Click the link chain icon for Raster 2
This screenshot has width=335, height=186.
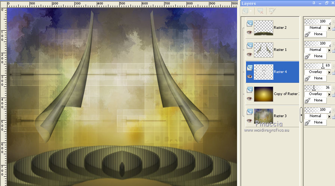coord(307,34)
